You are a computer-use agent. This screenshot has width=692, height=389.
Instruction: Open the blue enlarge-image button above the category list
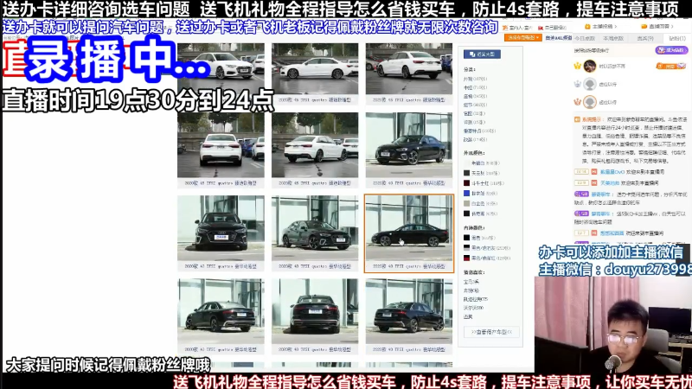[482, 54]
